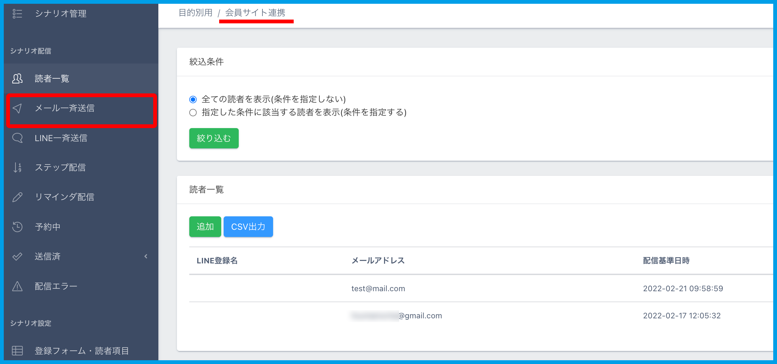This screenshot has width=777, height=364.
Task: Click the blue CSV出力 button
Action: click(x=248, y=227)
